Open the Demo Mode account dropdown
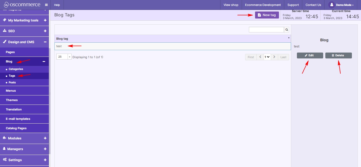The width and height of the screenshot is (361, 167). [345, 5]
